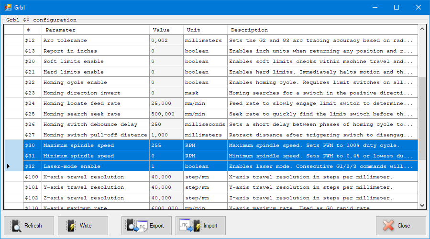Screen dimensions: 430x239
Task: Click the Import file icon
Action: coord(187,226)
